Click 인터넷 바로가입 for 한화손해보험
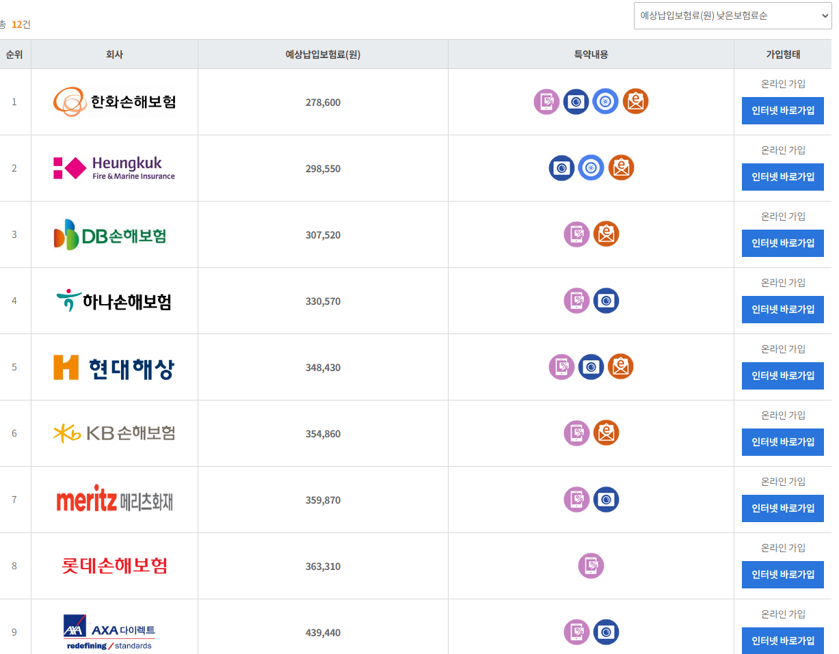Screen dimensions: 839x654 coord(783,111)
